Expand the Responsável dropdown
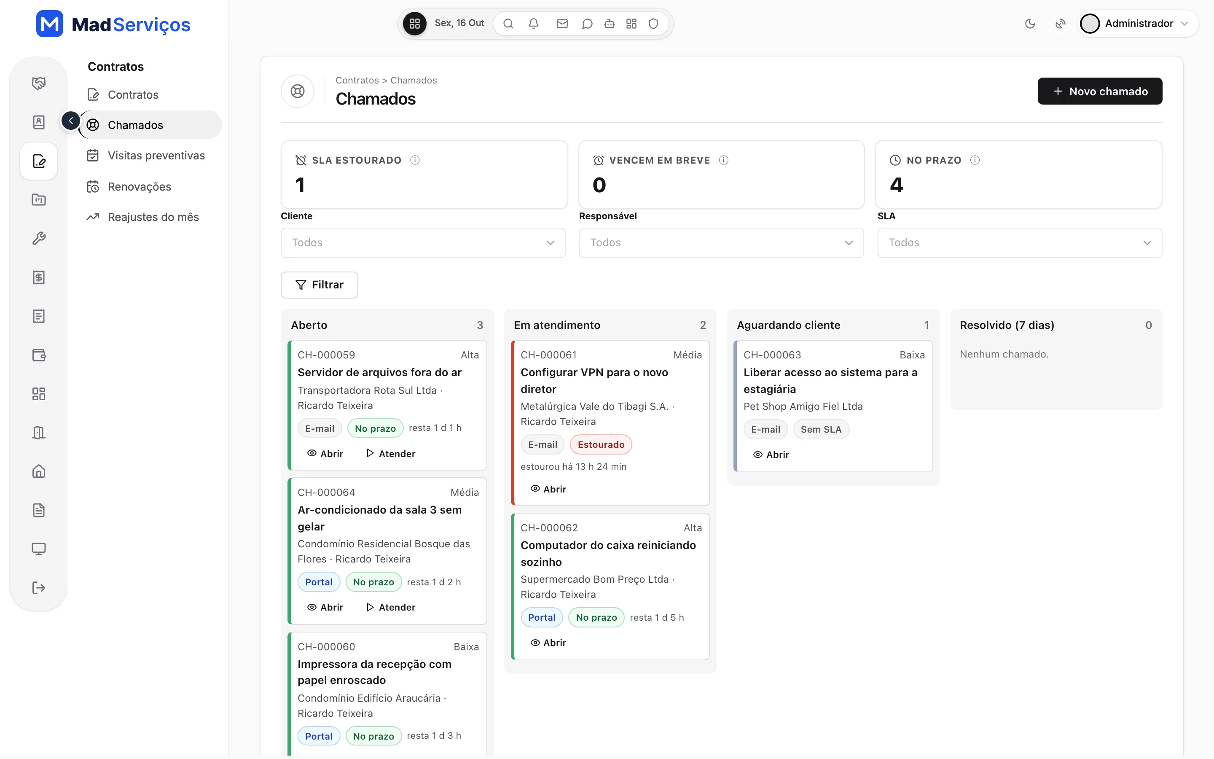The image size is (1214, 759). tap(721, 243)
